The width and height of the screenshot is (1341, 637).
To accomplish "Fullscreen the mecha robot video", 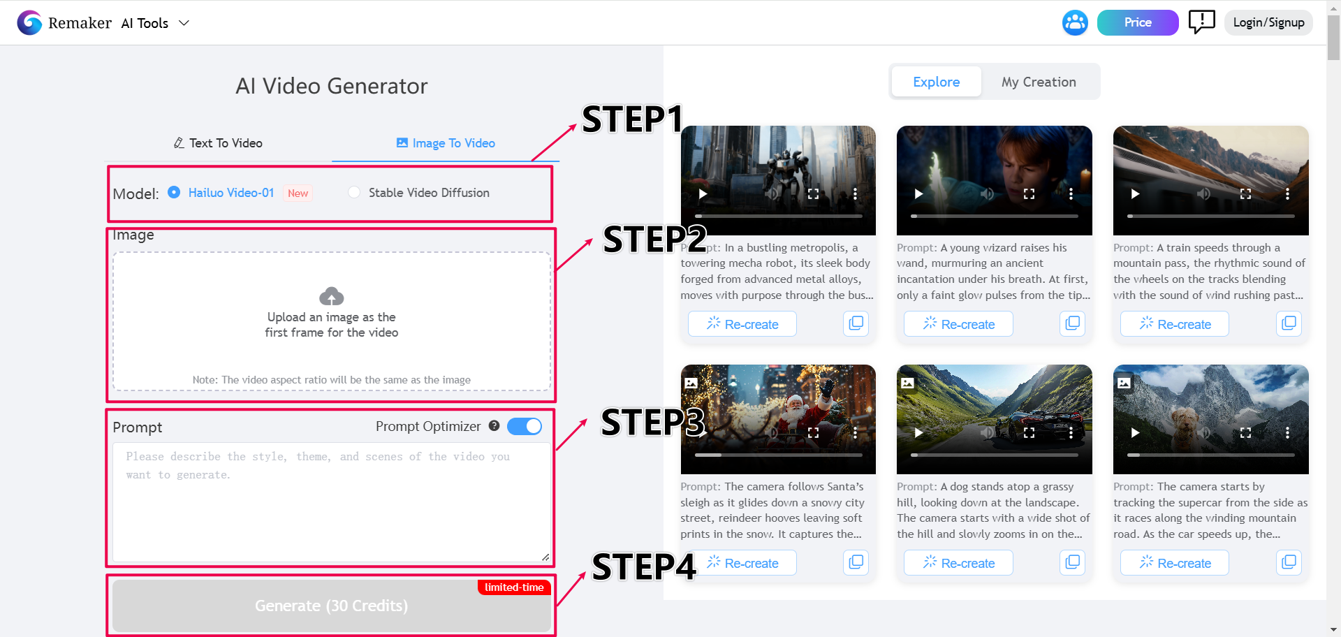I will [813, 193].
